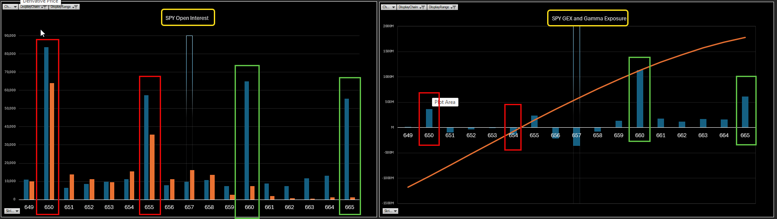Click the '659' axis label in GEX chart

point(619,135)
